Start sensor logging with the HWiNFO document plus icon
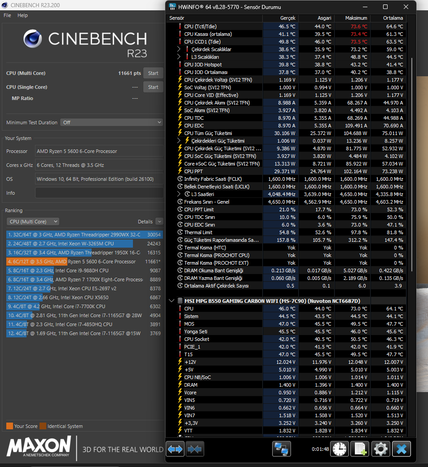 360,449
